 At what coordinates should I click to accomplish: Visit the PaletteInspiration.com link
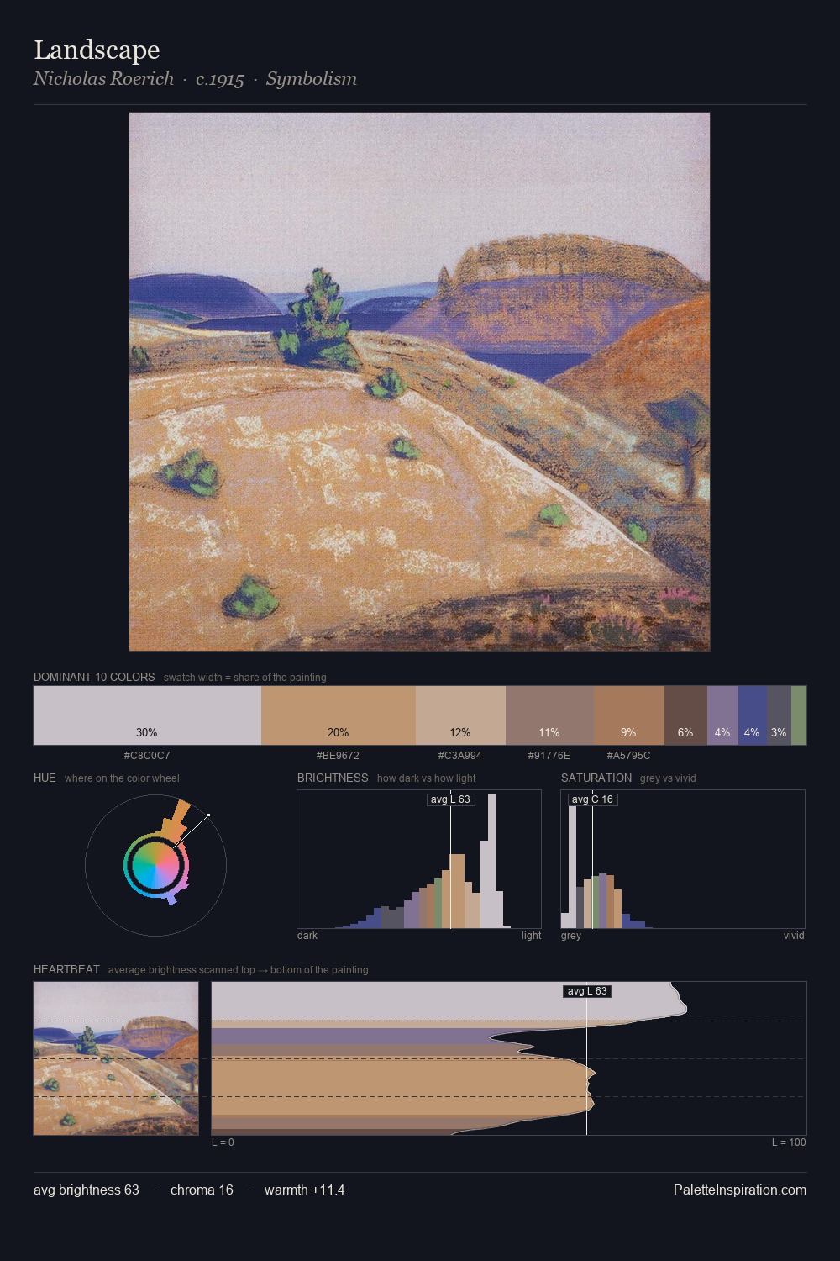pyautogui.click(x=740, y=1190)
